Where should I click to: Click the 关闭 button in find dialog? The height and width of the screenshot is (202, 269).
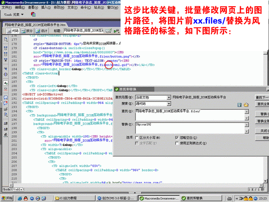coord(262,131)
